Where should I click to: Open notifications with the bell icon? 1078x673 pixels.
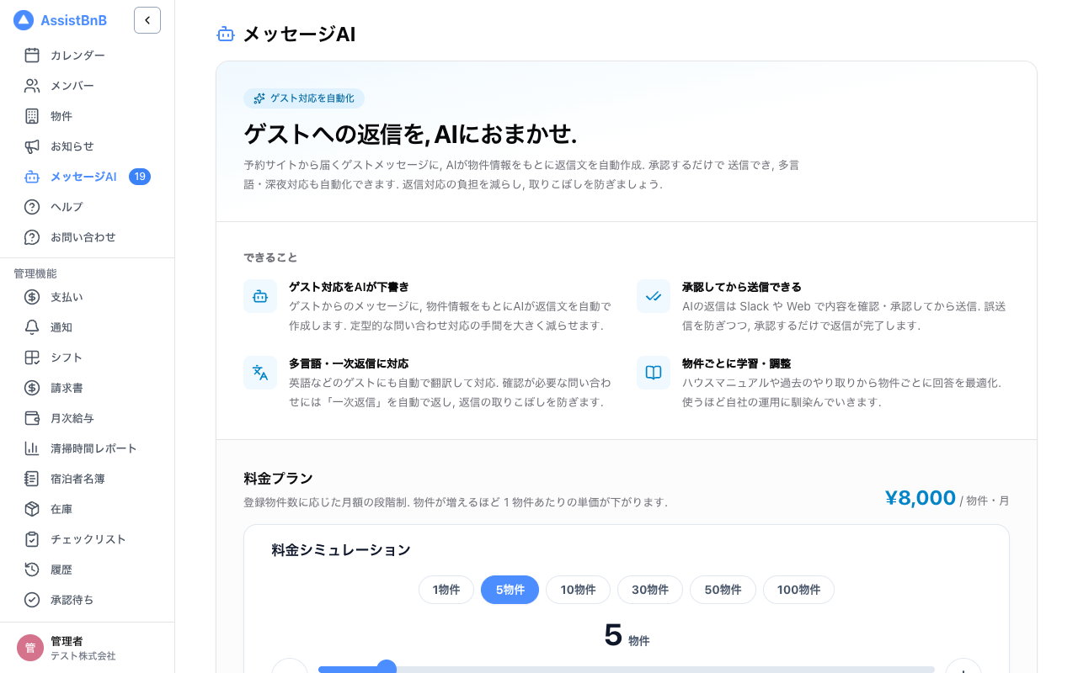[32, 327]
